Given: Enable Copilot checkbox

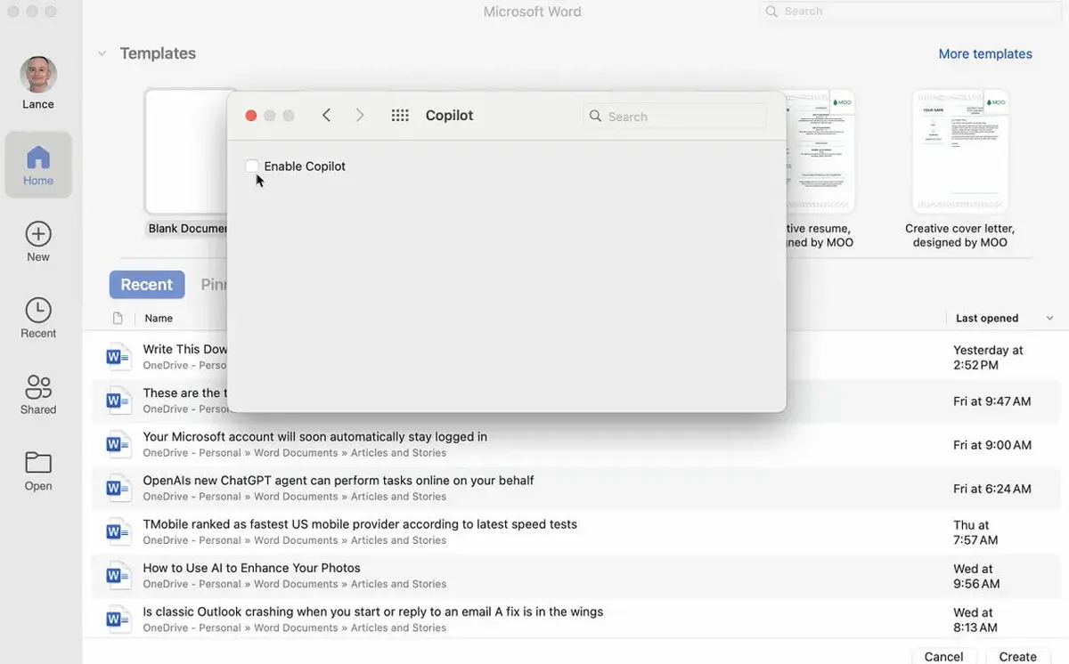Looking at the screenshot, I should click(252, 166).
